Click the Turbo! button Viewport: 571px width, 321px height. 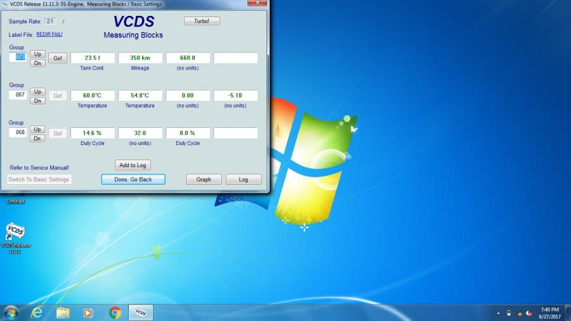(202, 21)
